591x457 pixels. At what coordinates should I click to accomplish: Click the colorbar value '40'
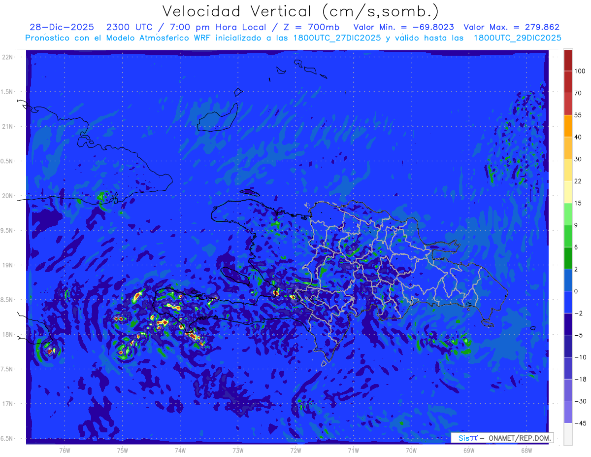click(578, 137)
